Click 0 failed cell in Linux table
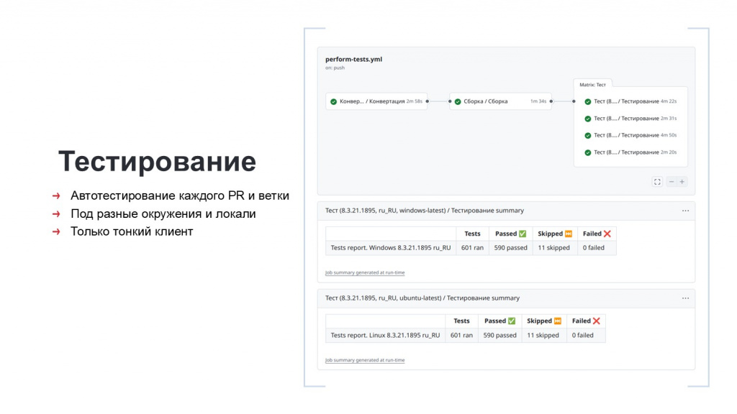 [585, 335]
